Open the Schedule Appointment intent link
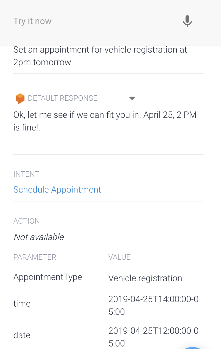221x349 pixels. [57, 189]
